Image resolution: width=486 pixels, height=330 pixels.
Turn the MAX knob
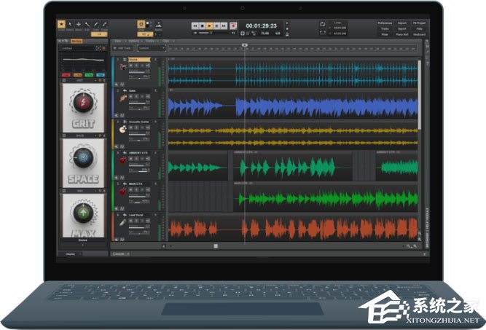click(x=83, y=213)
